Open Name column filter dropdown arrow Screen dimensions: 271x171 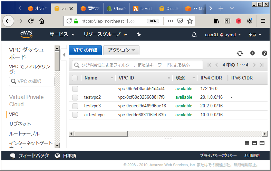[x=112, y=78]
